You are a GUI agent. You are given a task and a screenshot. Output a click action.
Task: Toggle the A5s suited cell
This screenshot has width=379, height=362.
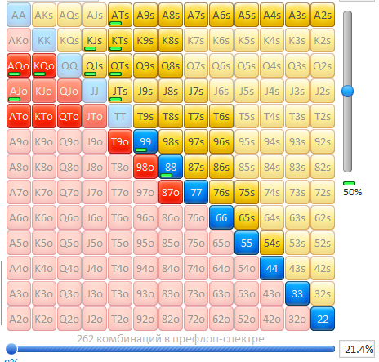(247, 15)
